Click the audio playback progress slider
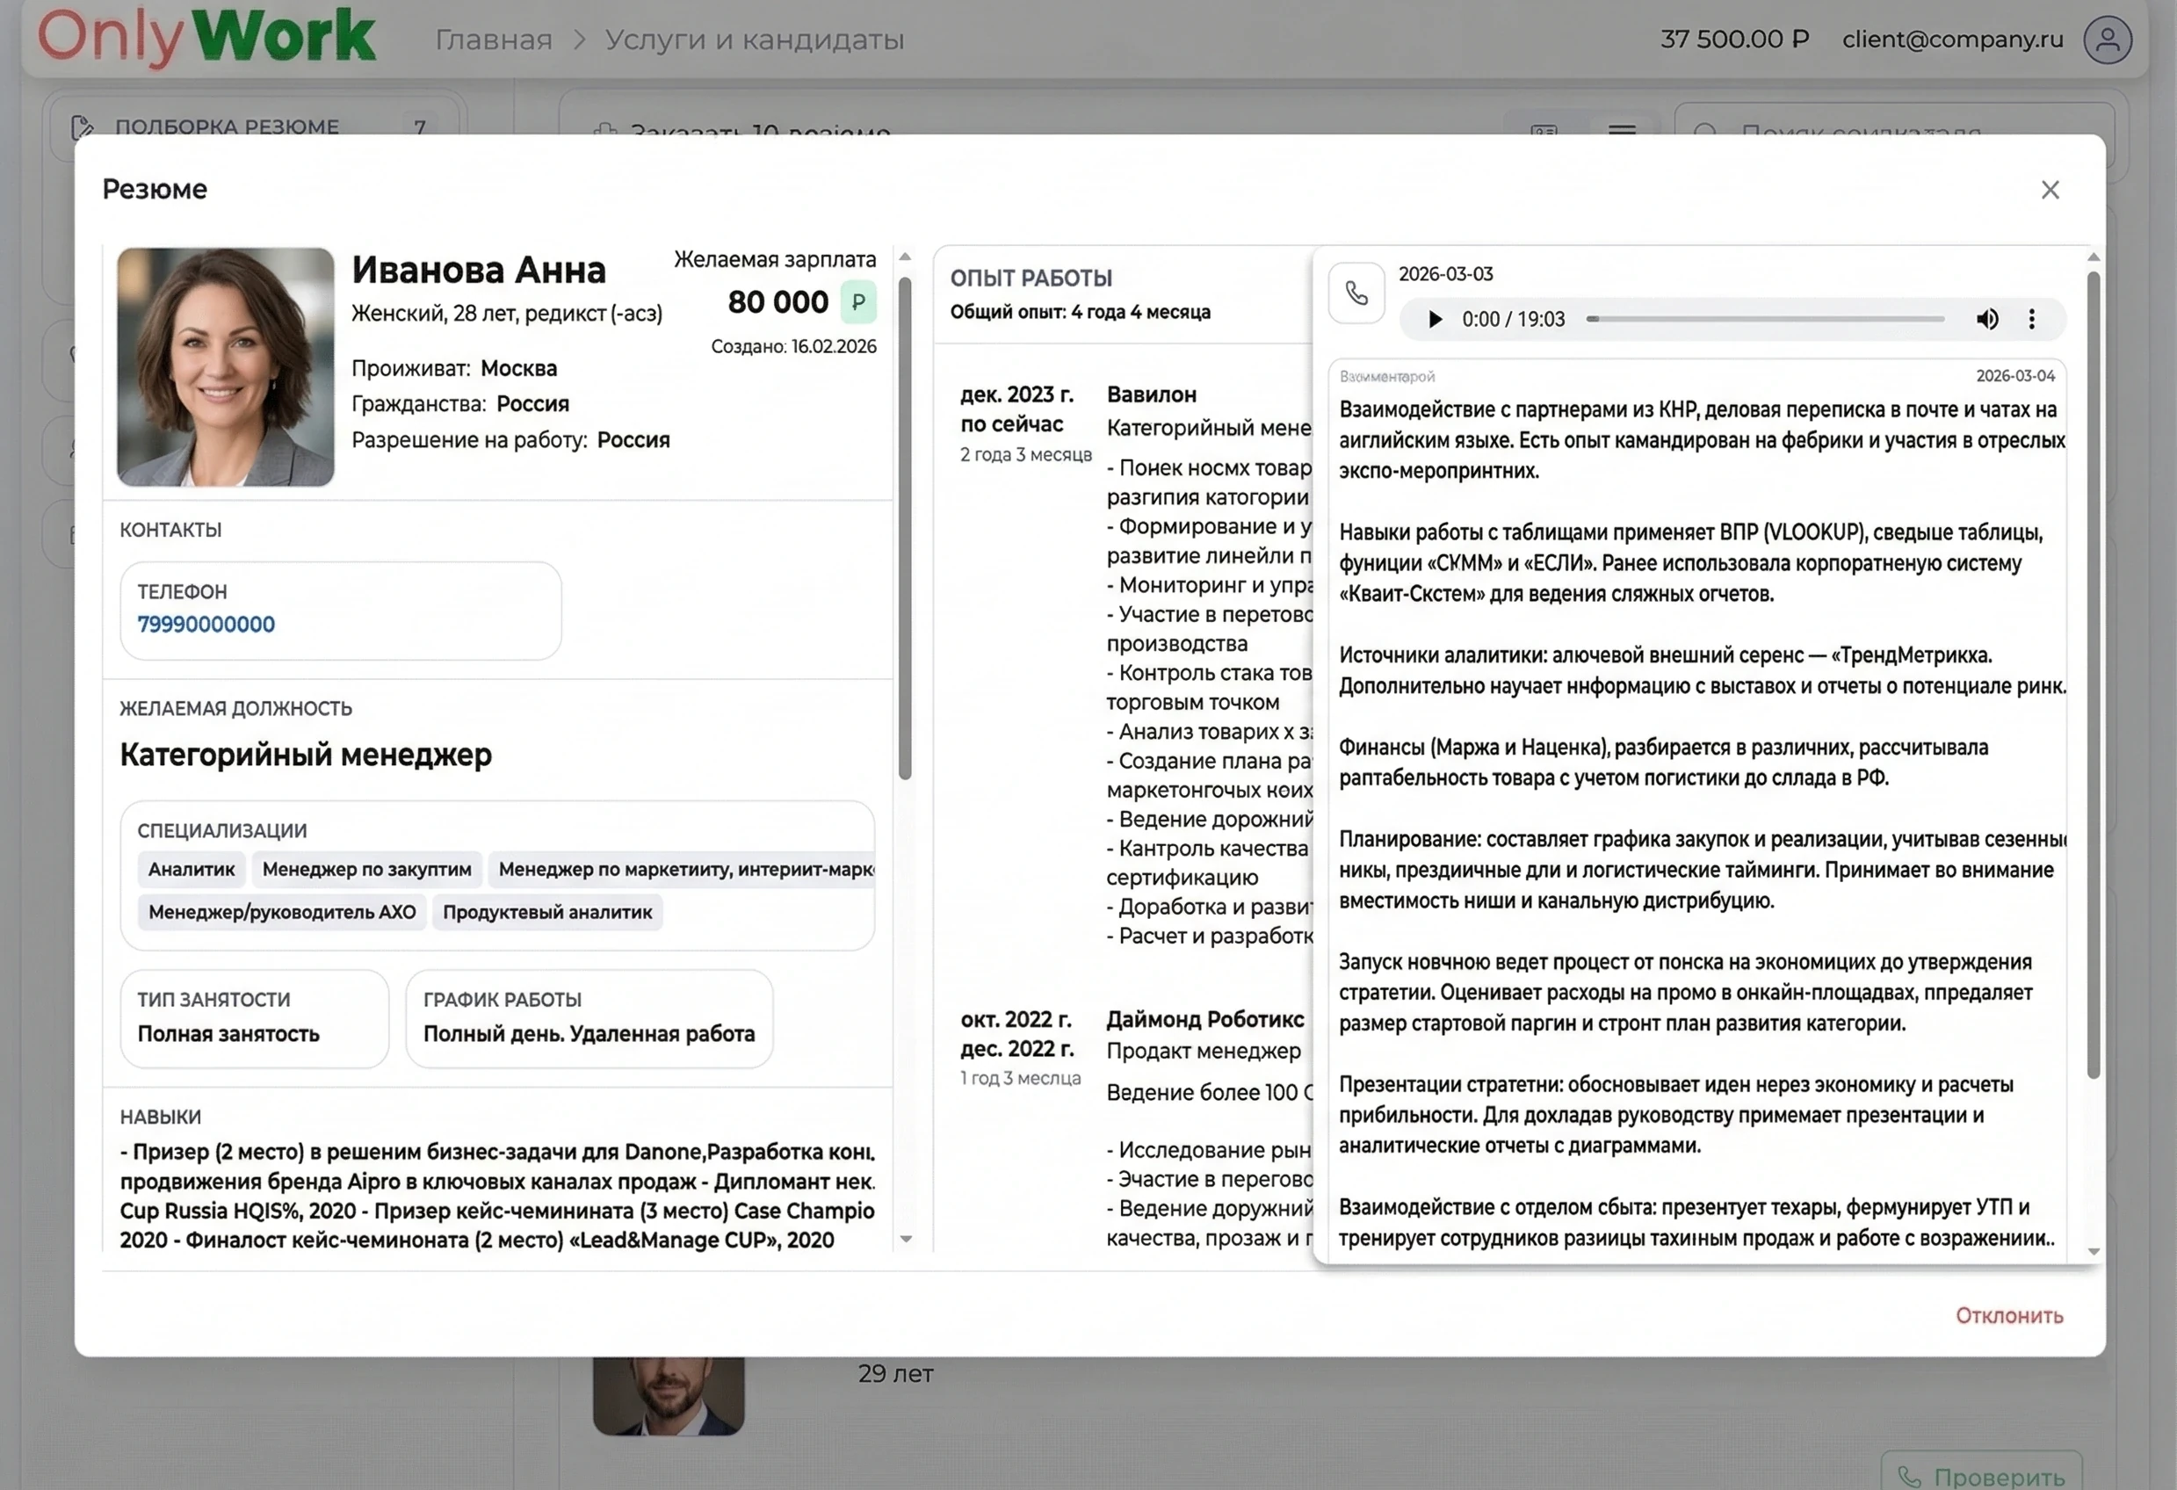Screen dimensions: 2177x1490 (x=1766, y=320)
